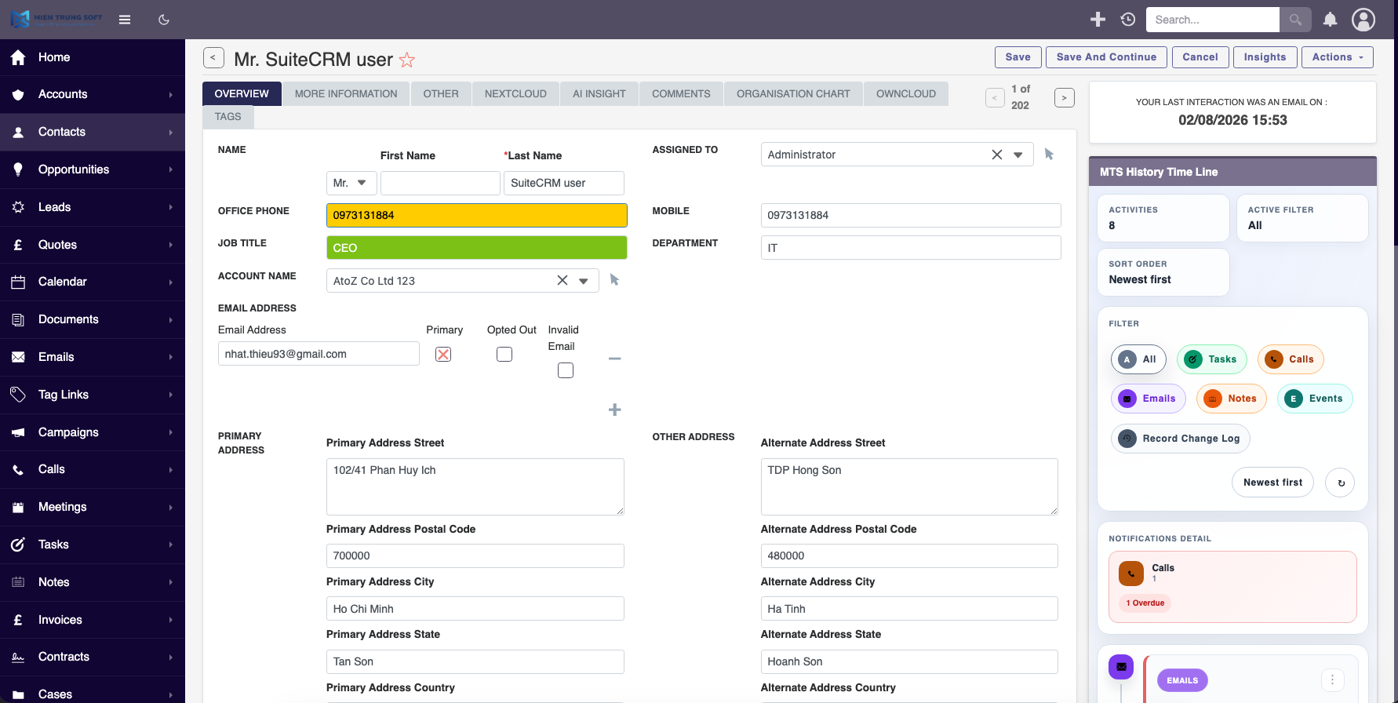Filter timeline by All
This screenshot has width=1398, height=703.
[1138, 359]
